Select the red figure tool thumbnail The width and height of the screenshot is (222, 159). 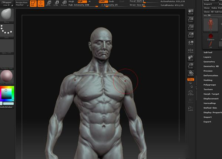point(211,25)
